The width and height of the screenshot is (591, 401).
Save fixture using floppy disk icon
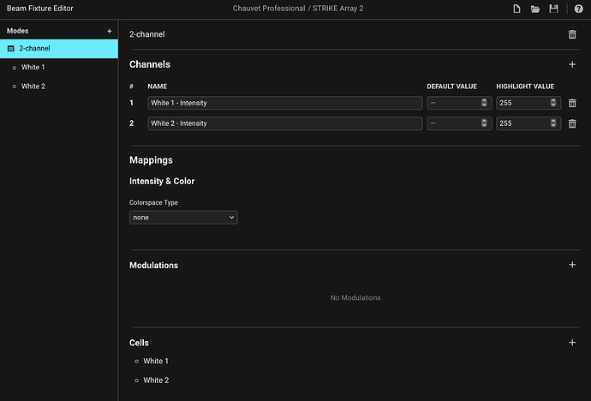click(553, 9)
